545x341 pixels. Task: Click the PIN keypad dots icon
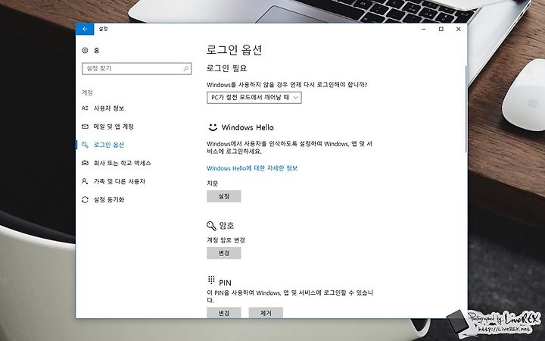coord(211,280)
